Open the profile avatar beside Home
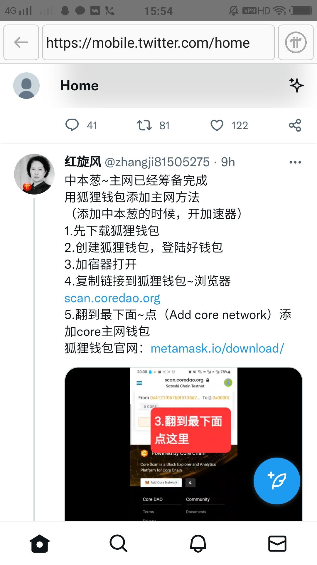This screenshot has height=565, width=317. tap(26, 86)
